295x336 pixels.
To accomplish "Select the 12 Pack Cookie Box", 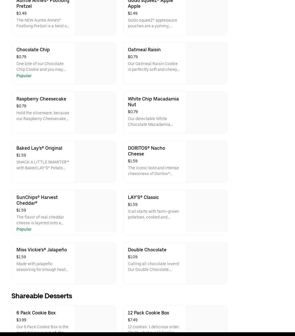I will tap(148, 313).
